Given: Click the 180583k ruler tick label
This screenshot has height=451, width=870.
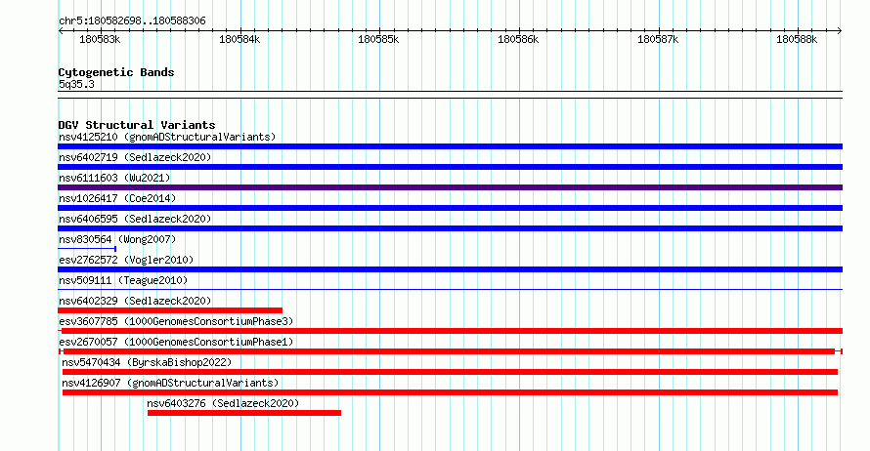Looking at the screenshot, I should pyautogui.click(x=100, y=40).
